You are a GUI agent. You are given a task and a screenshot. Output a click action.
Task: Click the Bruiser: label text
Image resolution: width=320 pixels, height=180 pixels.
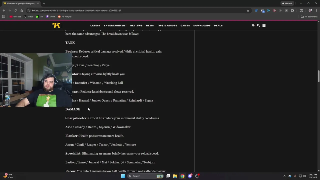pos(72,51)
